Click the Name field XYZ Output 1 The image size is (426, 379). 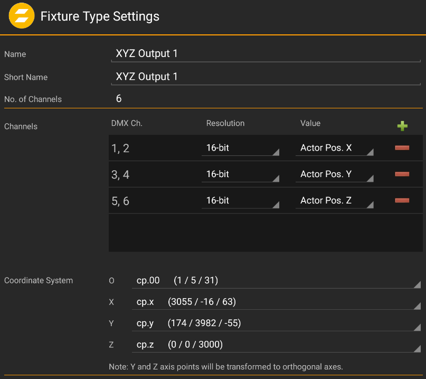click(x=267, y=54)
